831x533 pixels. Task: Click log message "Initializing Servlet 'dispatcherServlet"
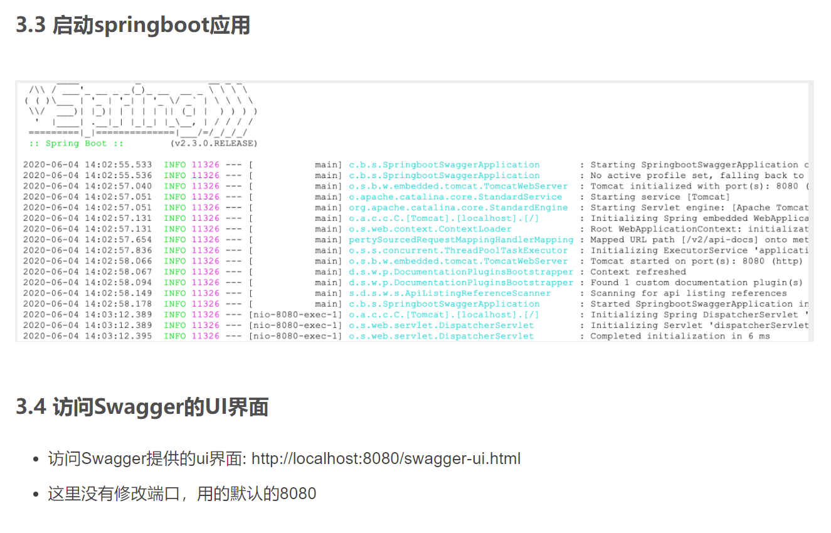[699, 325]
